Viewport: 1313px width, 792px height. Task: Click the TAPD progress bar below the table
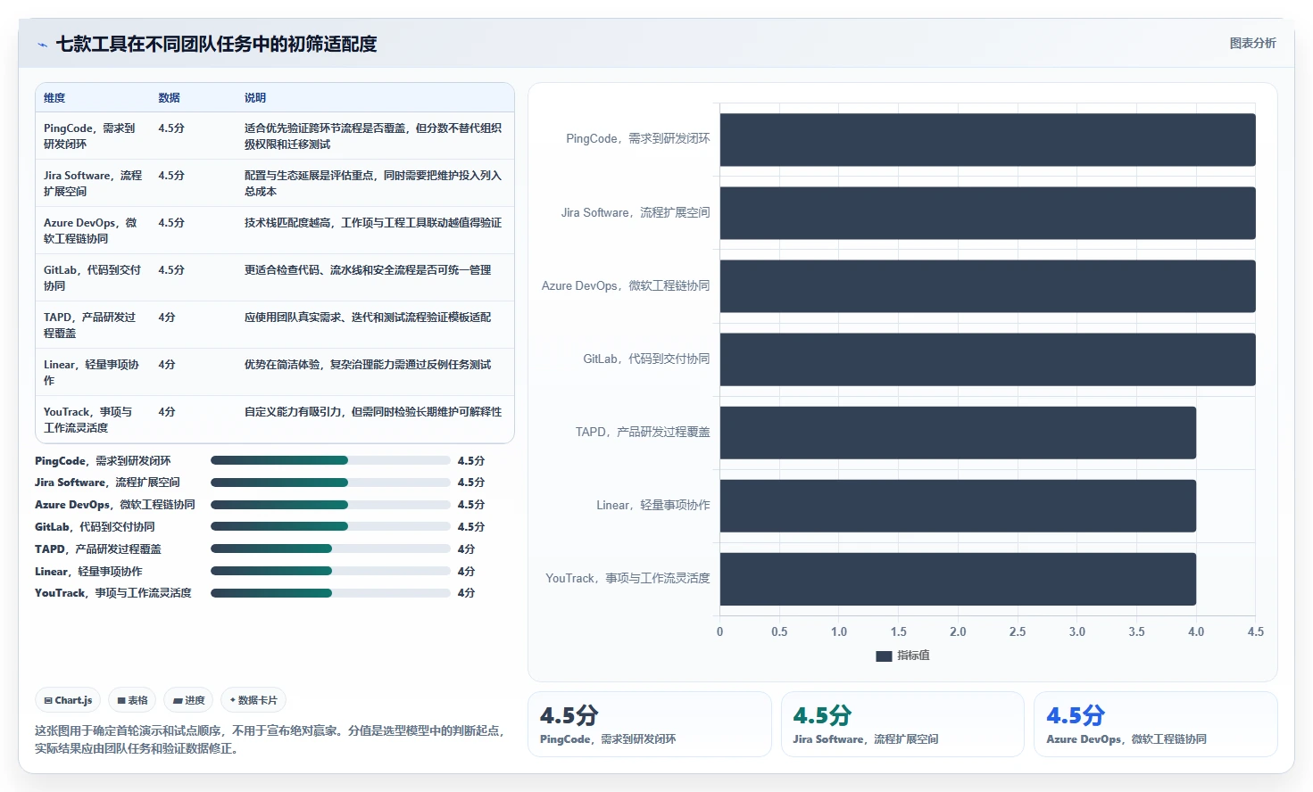point(330,549)
